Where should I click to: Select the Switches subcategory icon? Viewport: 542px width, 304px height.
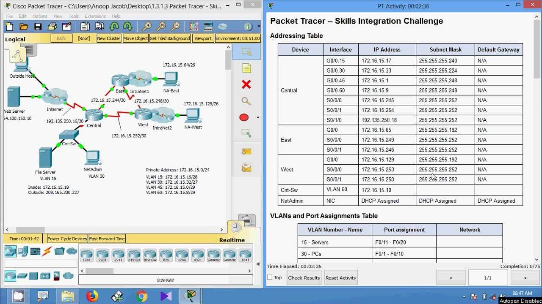coord(22,276)
